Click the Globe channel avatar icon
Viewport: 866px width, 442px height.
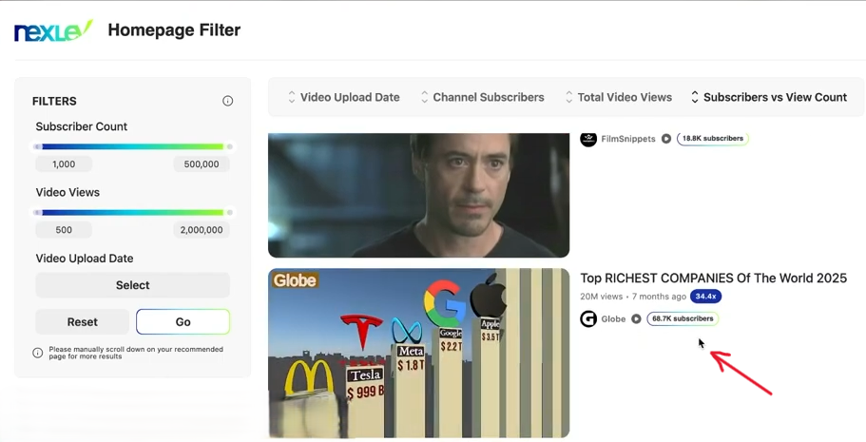click(x=588, y=319)
